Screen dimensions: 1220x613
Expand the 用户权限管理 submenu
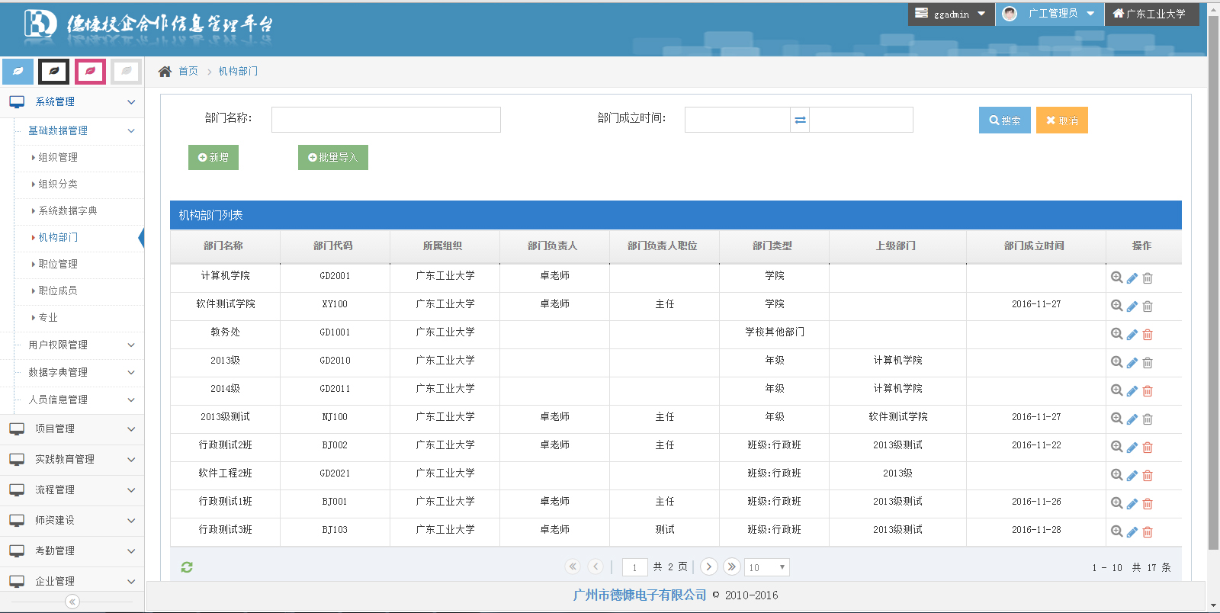point(79,345)
